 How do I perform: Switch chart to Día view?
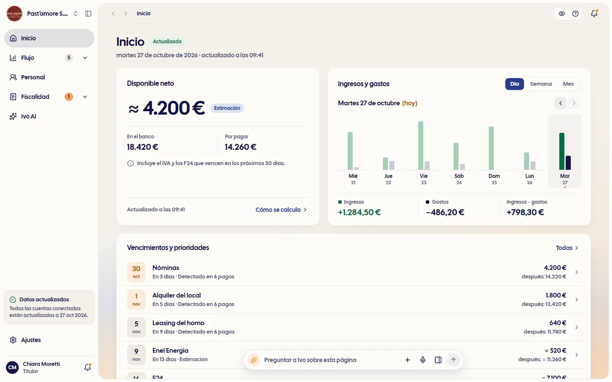coord(515,84)
